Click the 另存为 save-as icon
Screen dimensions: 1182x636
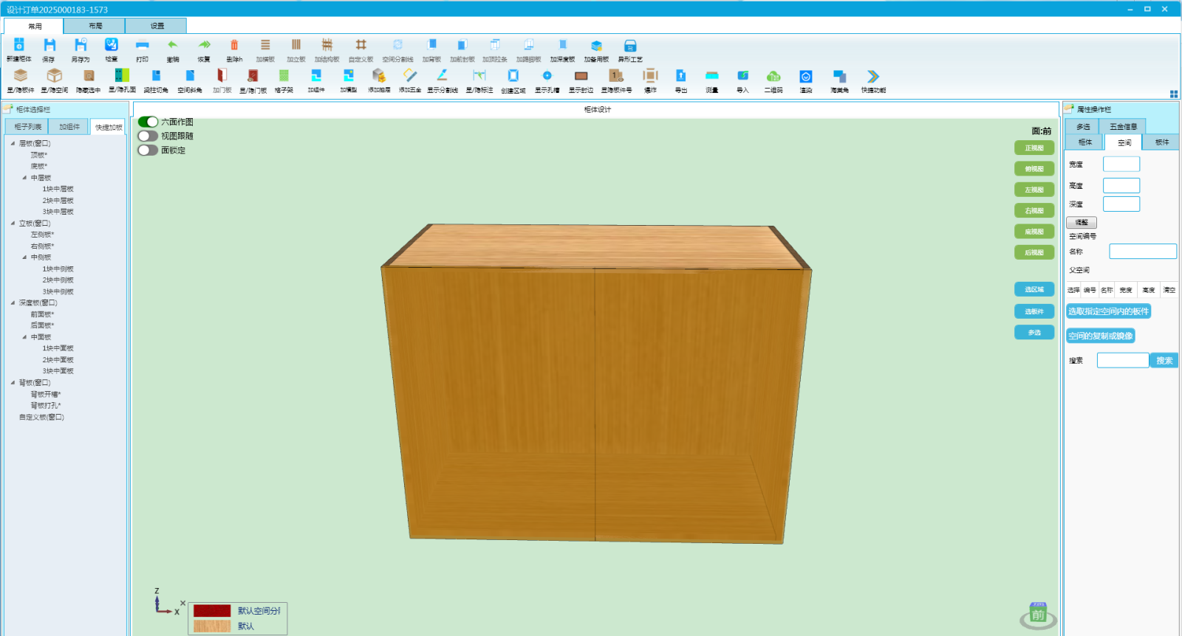81,45
